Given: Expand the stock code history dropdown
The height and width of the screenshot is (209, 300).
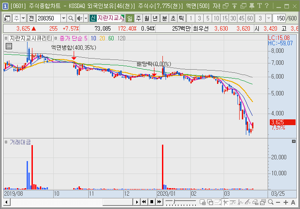Looking at the screenshot, I should [x=63, y=18].
